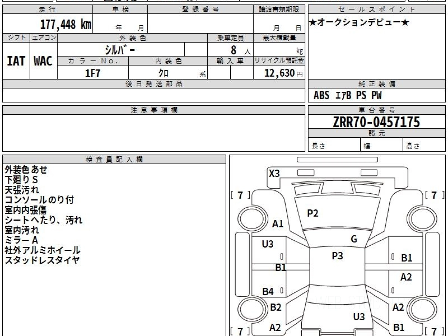
Task: Click the seating capacity value 8 人
Action: coord(240,50)
